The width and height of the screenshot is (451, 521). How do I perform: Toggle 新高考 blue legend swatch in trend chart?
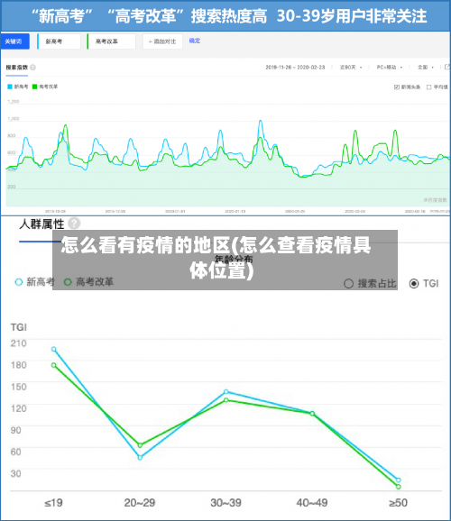(10, 87)
